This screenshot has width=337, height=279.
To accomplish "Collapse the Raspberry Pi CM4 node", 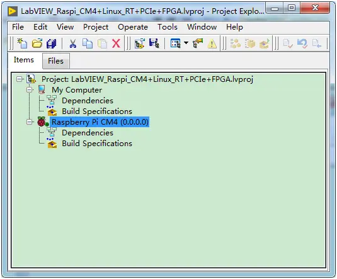I will 30,122.
